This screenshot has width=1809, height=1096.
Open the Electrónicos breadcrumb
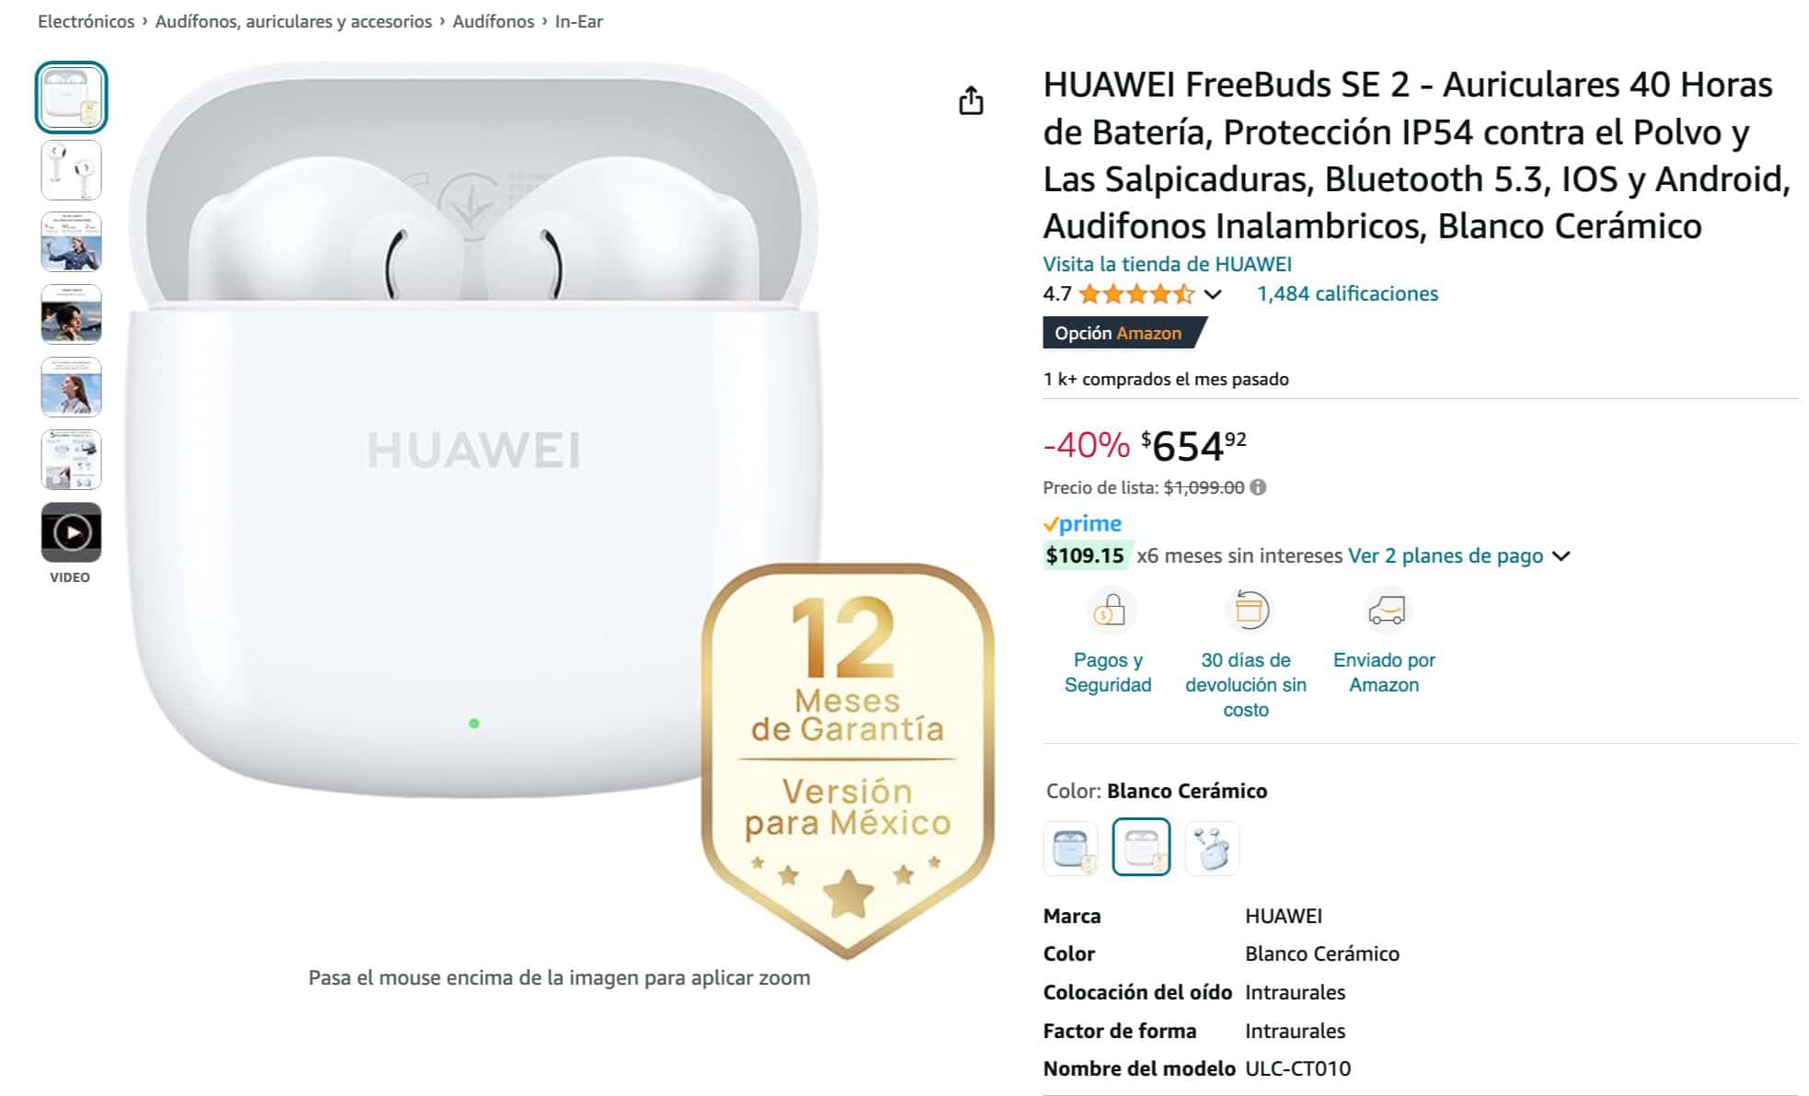tap(86, 21)
